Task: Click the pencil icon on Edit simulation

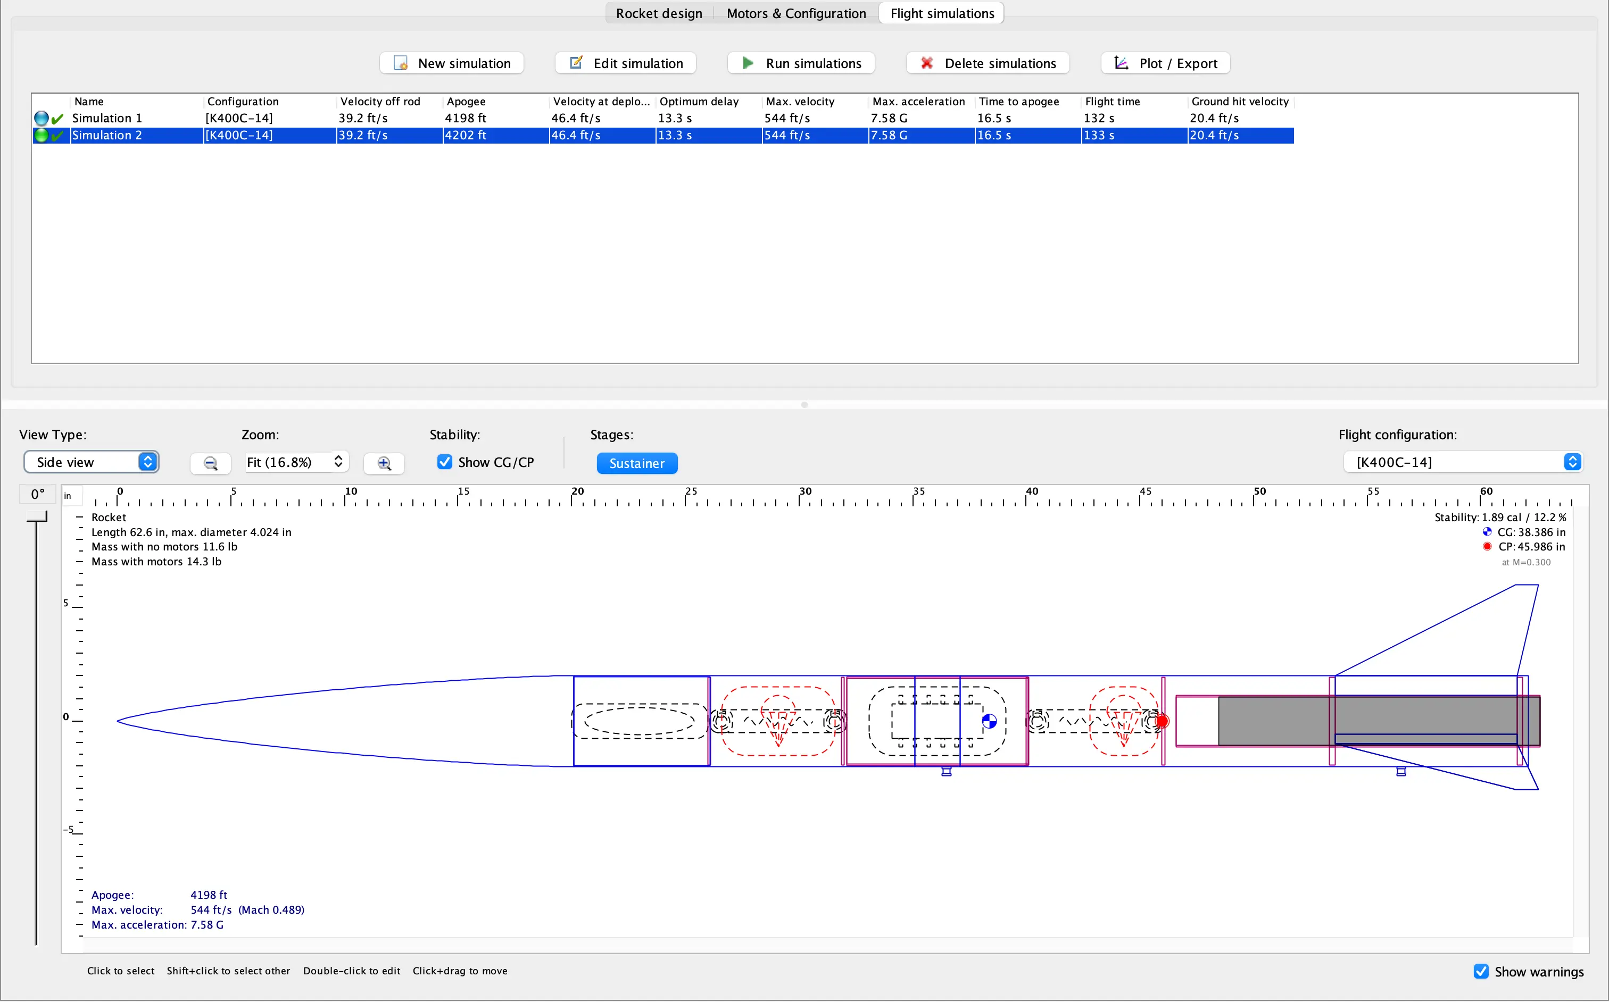Action: click(576, 62)
